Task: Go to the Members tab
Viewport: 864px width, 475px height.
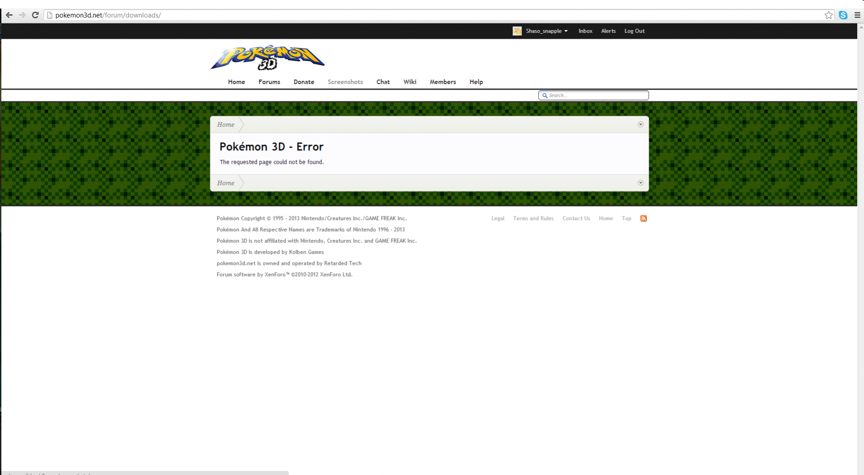Action: 442,82
